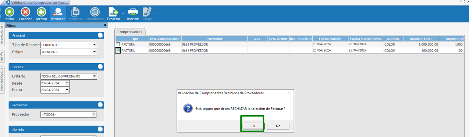Collapse the Proveedor section circle button
This screenshot has height=137, width=473.
[x=100, y=105]
